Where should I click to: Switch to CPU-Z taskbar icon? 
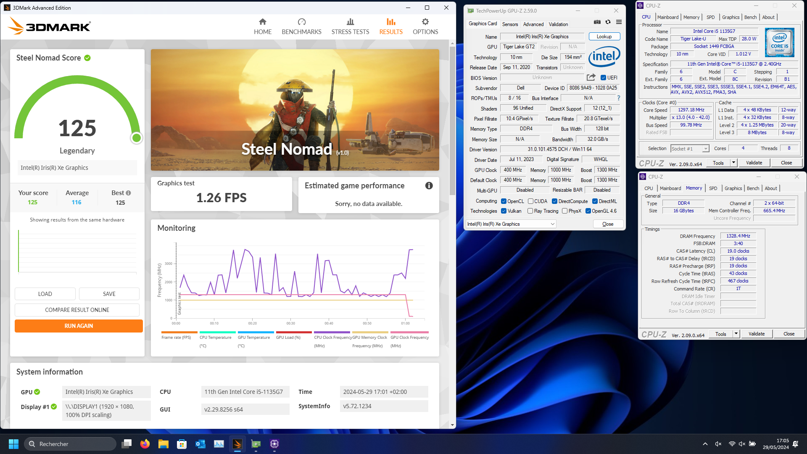click(x=274, y=444)
